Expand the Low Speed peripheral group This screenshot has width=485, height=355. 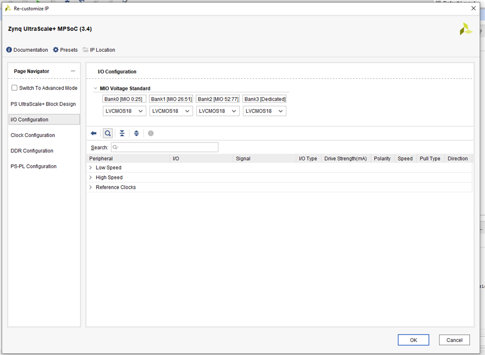pos(91,168)
